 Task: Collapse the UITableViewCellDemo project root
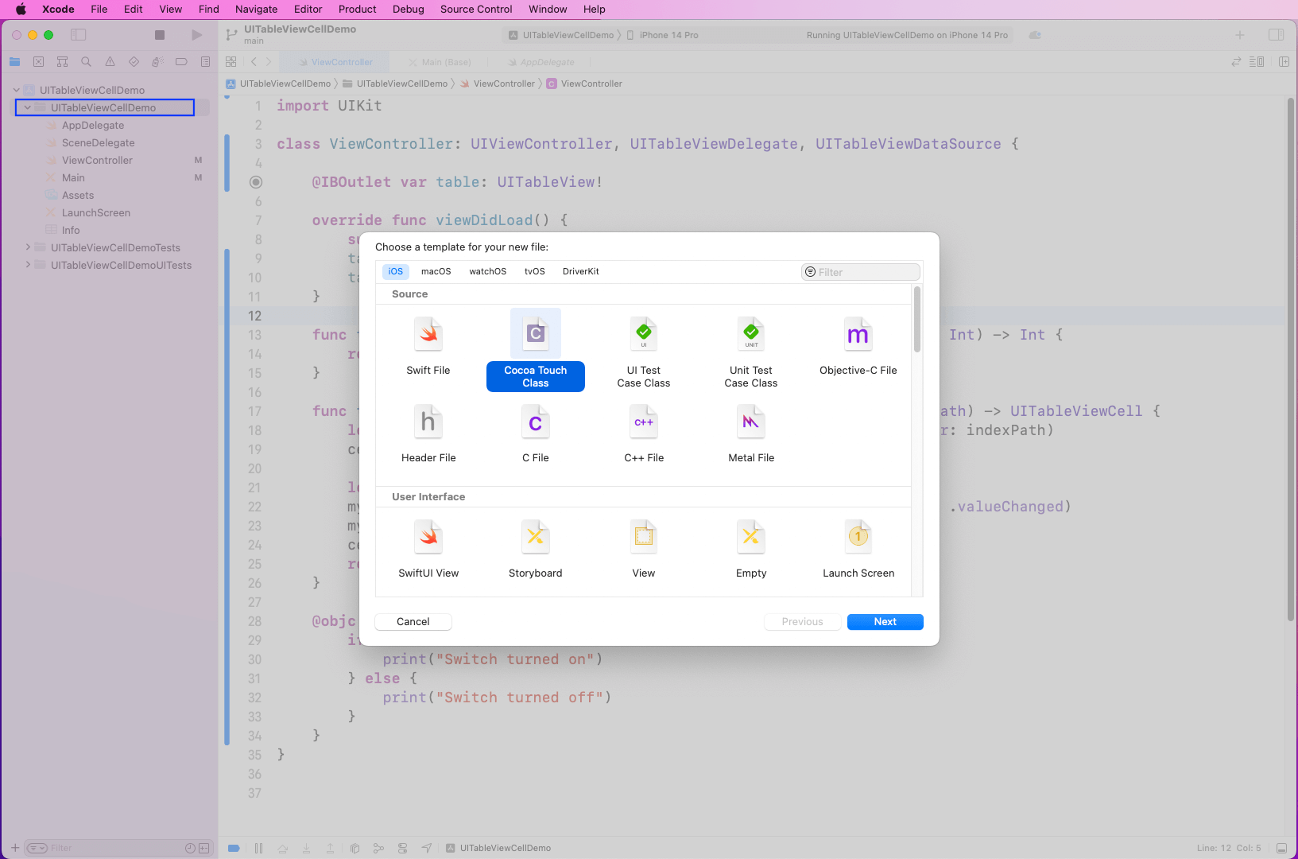pos(17,90)
